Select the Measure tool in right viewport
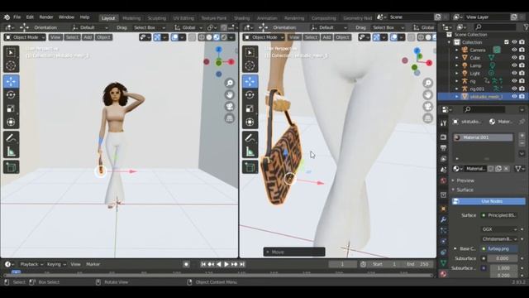Image resolution: width=529 pixels, height=298 pixels. pos(250,151)
